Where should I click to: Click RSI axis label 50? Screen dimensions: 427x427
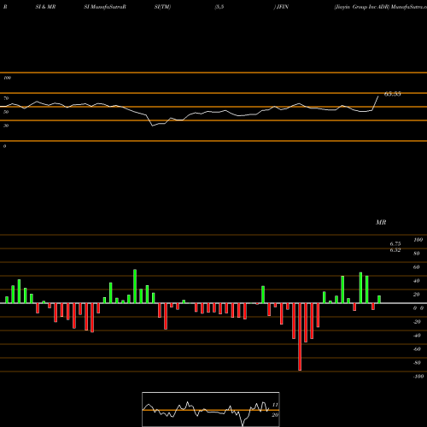click(6, 112)
